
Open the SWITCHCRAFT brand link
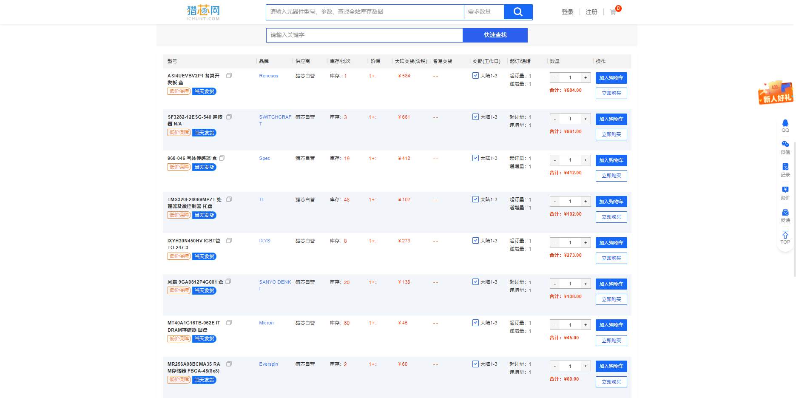(x=275, y=120)
